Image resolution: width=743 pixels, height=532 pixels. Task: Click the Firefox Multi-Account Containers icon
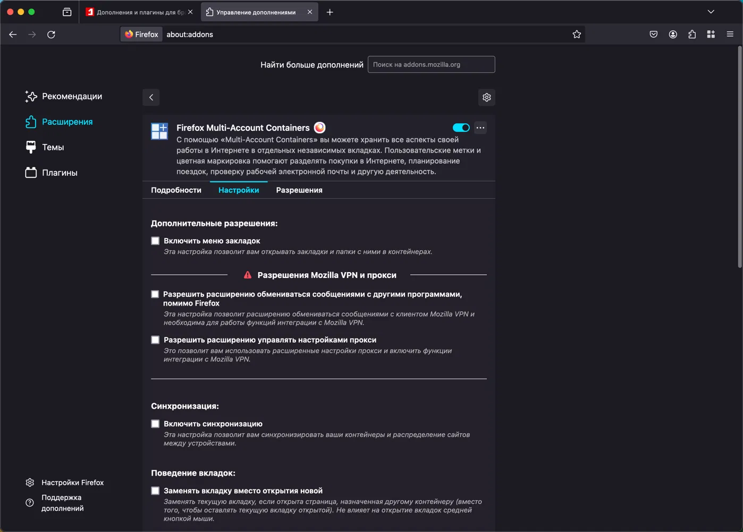pyautogui.click(x=159, y=131)
